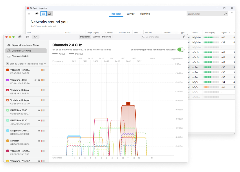This screenshot has width=240, height=172.
Task: Toggle the FRITZ!Box 7530 network checkbox
Action: point(8,120)
